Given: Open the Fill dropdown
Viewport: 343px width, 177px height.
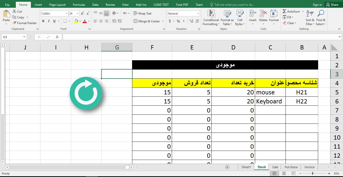Looking at the screenshot, I should (x=288, y=17).
